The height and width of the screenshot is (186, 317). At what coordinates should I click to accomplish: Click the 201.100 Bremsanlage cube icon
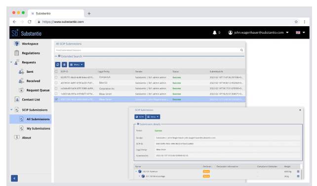coord(143,176)
